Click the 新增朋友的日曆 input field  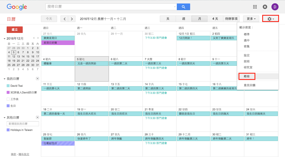[x=23, y=124]
